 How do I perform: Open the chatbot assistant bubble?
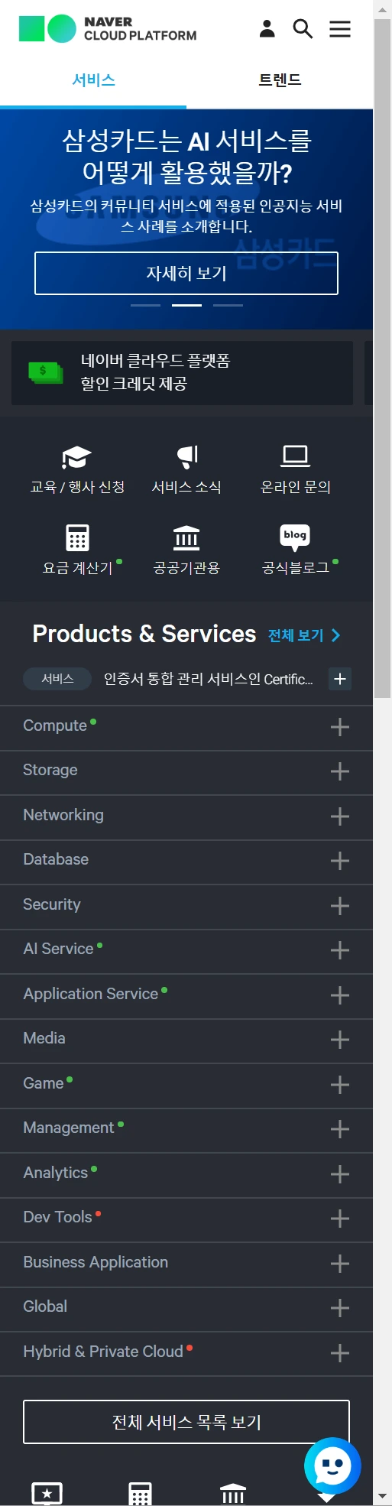click(x=332, y=1467)
